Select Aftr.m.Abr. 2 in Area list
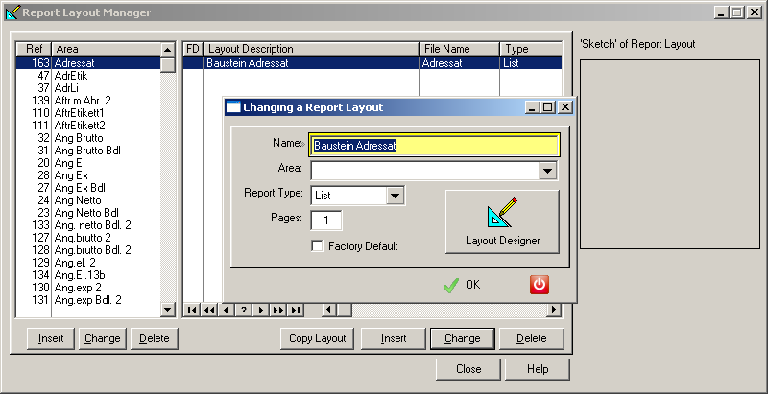768x394 pixels. pos(88,101)
